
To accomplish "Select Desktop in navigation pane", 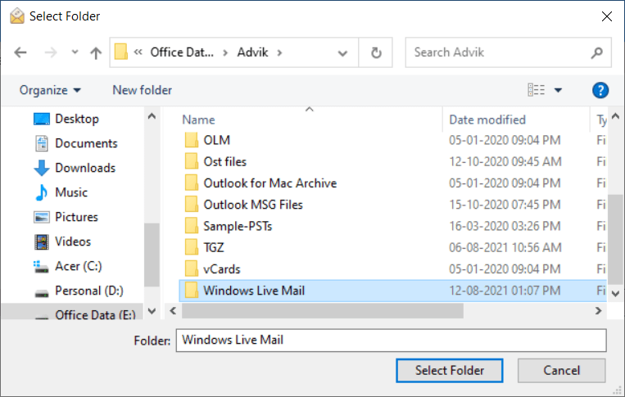I will pos(76,119).
